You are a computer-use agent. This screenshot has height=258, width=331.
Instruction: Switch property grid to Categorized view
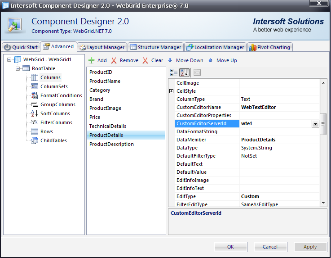pyautogui.click(x=174, y=72)
